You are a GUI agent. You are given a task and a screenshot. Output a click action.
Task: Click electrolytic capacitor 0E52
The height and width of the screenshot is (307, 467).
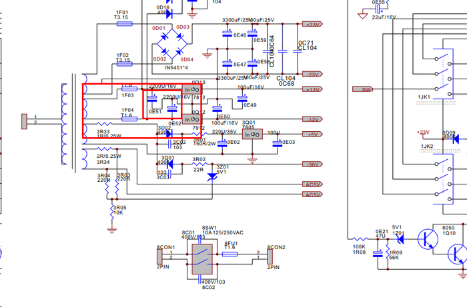[x=172, y=109]
